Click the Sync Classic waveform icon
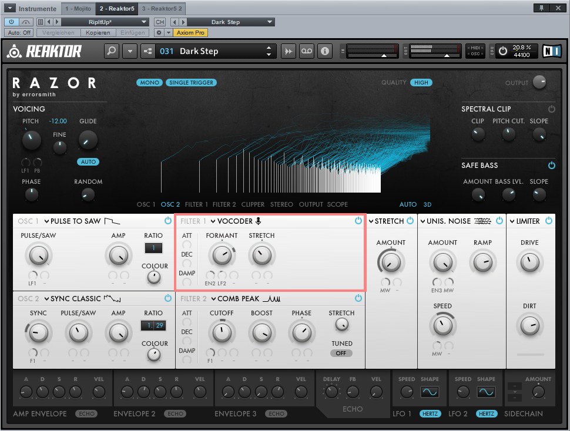 pos(112,298)
